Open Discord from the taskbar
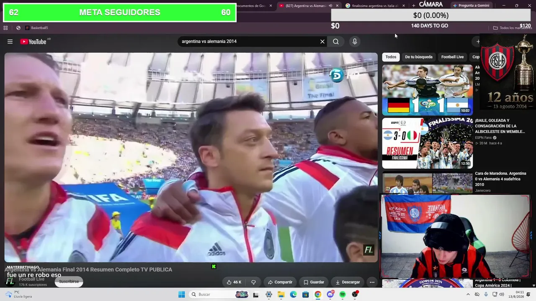 330,294
